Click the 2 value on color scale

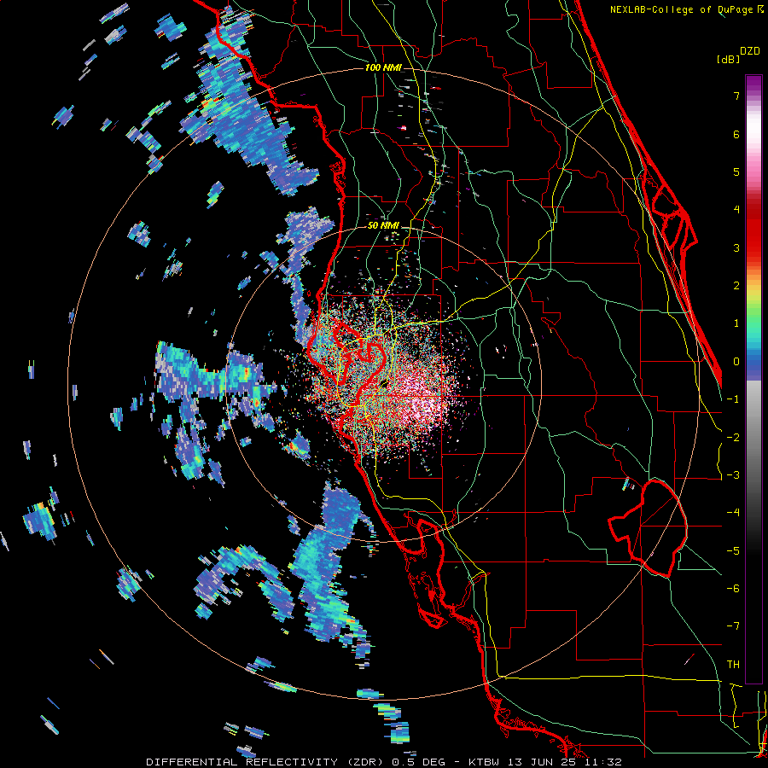tap(736, 286)
